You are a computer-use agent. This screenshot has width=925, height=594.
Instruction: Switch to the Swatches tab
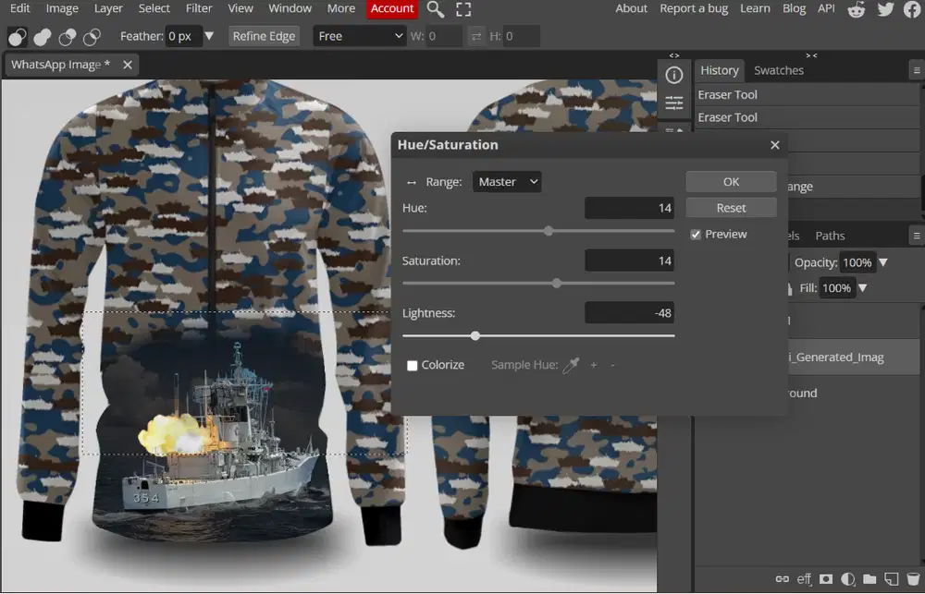pyautogui.click(x=778, y=69)
